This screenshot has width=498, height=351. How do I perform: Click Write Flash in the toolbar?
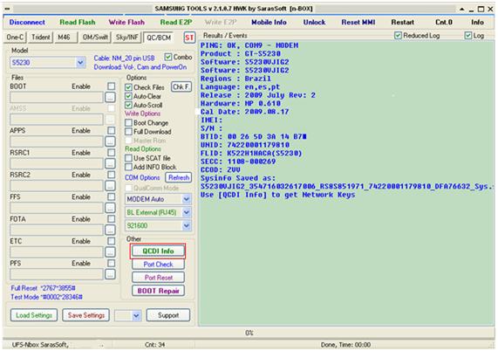[x=126, y=22]
